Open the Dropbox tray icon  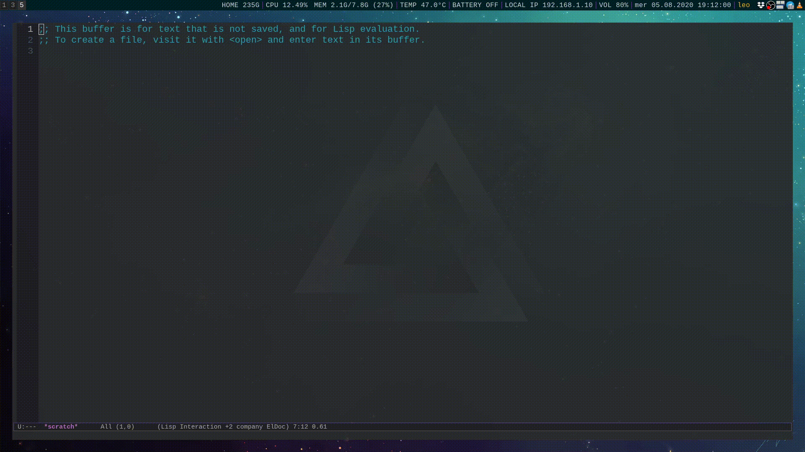coord(761,5)
